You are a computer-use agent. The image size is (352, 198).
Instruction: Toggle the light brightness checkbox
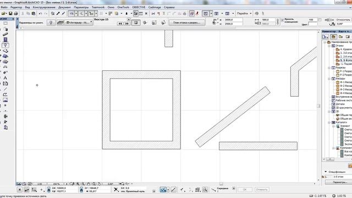pyautogui.click(x=282, y=20)
